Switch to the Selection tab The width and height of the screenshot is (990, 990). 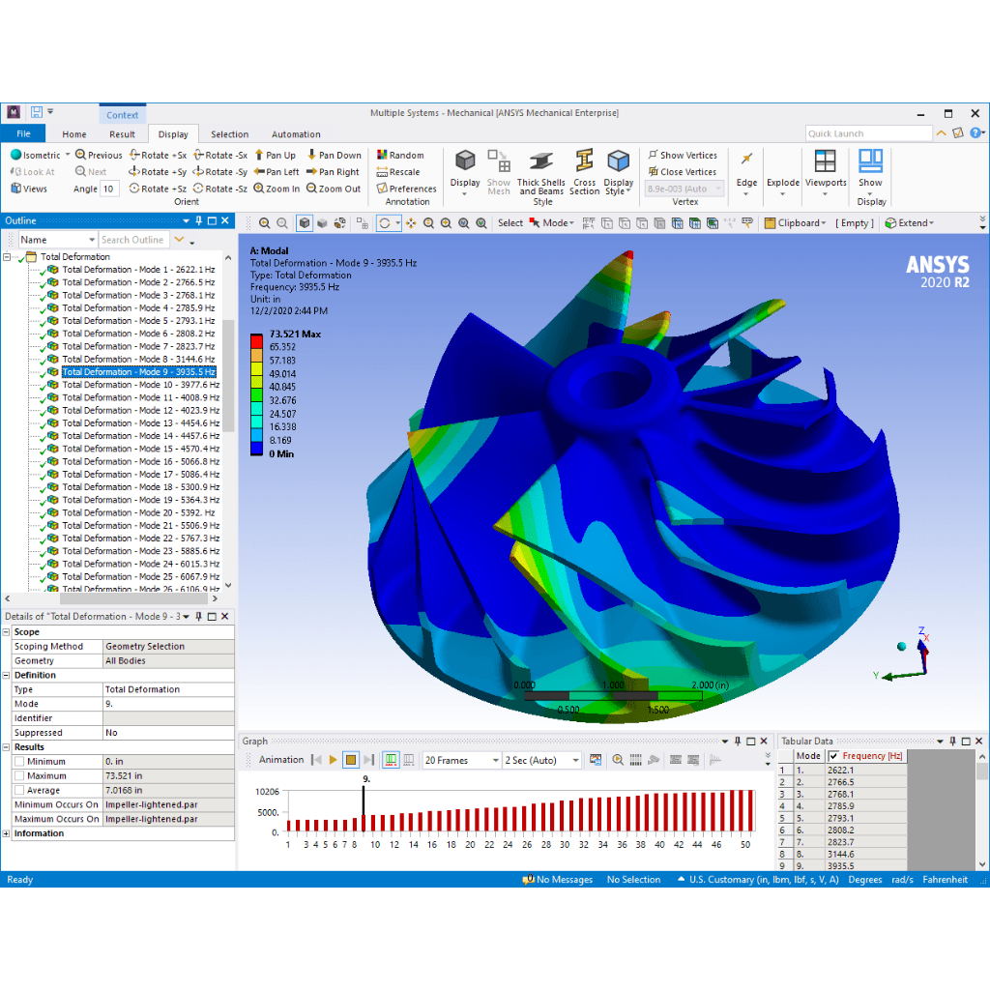pos(229,133)
